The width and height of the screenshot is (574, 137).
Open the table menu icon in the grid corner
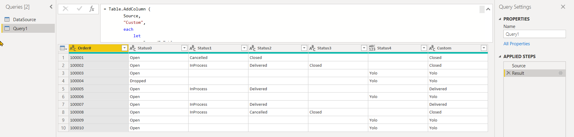[x=63, y=48]
